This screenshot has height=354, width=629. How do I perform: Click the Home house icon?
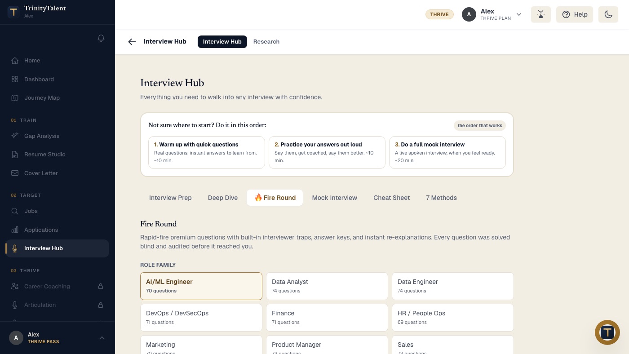pyautogui.click(x=15, y=61)
